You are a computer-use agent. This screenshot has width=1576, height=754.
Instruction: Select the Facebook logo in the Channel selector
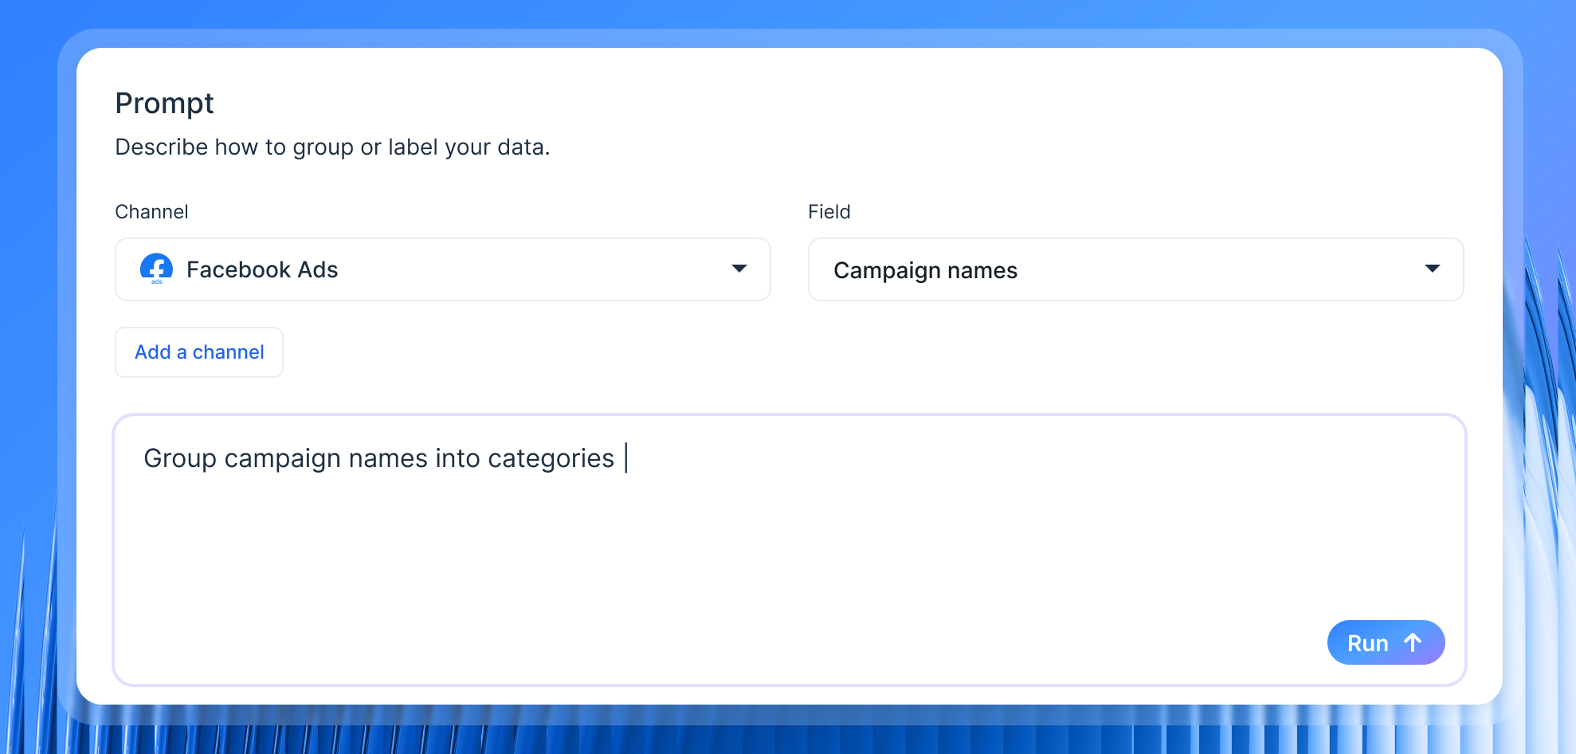156,269
